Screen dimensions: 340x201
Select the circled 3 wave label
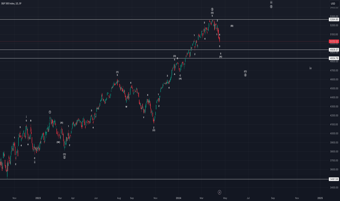(x=212, y=10)
